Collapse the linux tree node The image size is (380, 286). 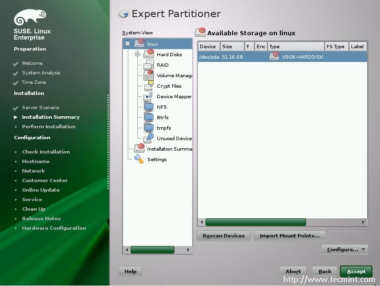127,44
